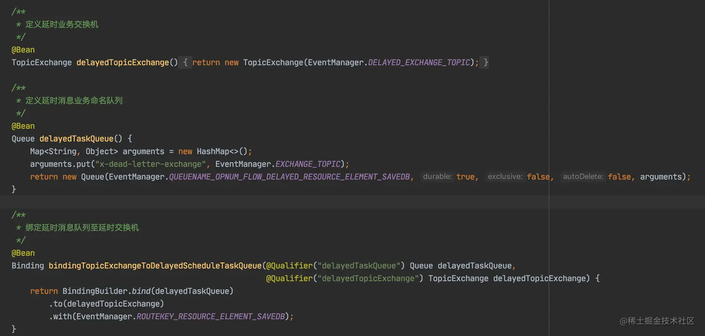
Task: Click the 'Queue' parameter type after @Qualifier("delayedTaskQueue")
Action: (422, 266)
